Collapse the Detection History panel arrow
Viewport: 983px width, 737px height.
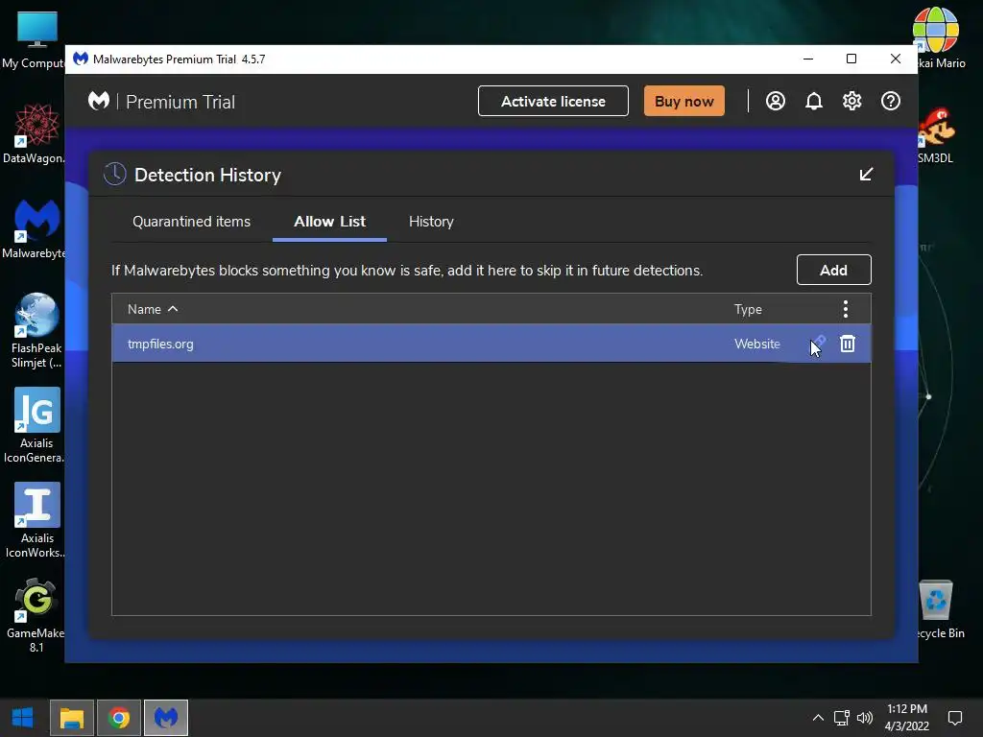(x=867, y=175)
